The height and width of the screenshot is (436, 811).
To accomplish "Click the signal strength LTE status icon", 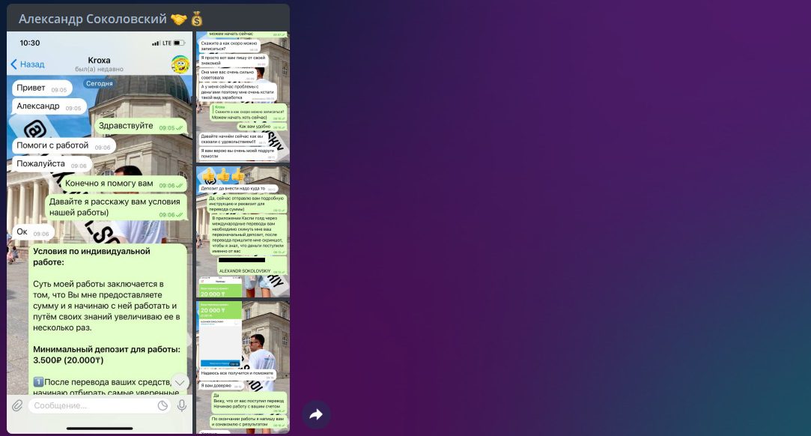I will click(x=161, y=43).
